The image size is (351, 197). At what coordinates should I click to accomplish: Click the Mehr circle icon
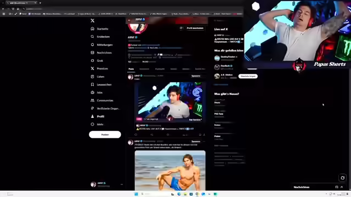pyautogui.click(x=93, y=124)
